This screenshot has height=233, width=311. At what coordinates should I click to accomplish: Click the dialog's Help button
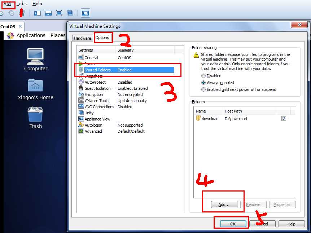click(292, 224)
